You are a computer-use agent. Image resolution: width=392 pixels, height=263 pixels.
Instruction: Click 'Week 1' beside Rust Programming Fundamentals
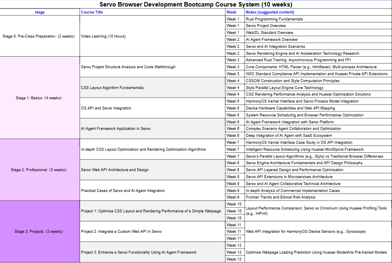[x=235, y=19]
